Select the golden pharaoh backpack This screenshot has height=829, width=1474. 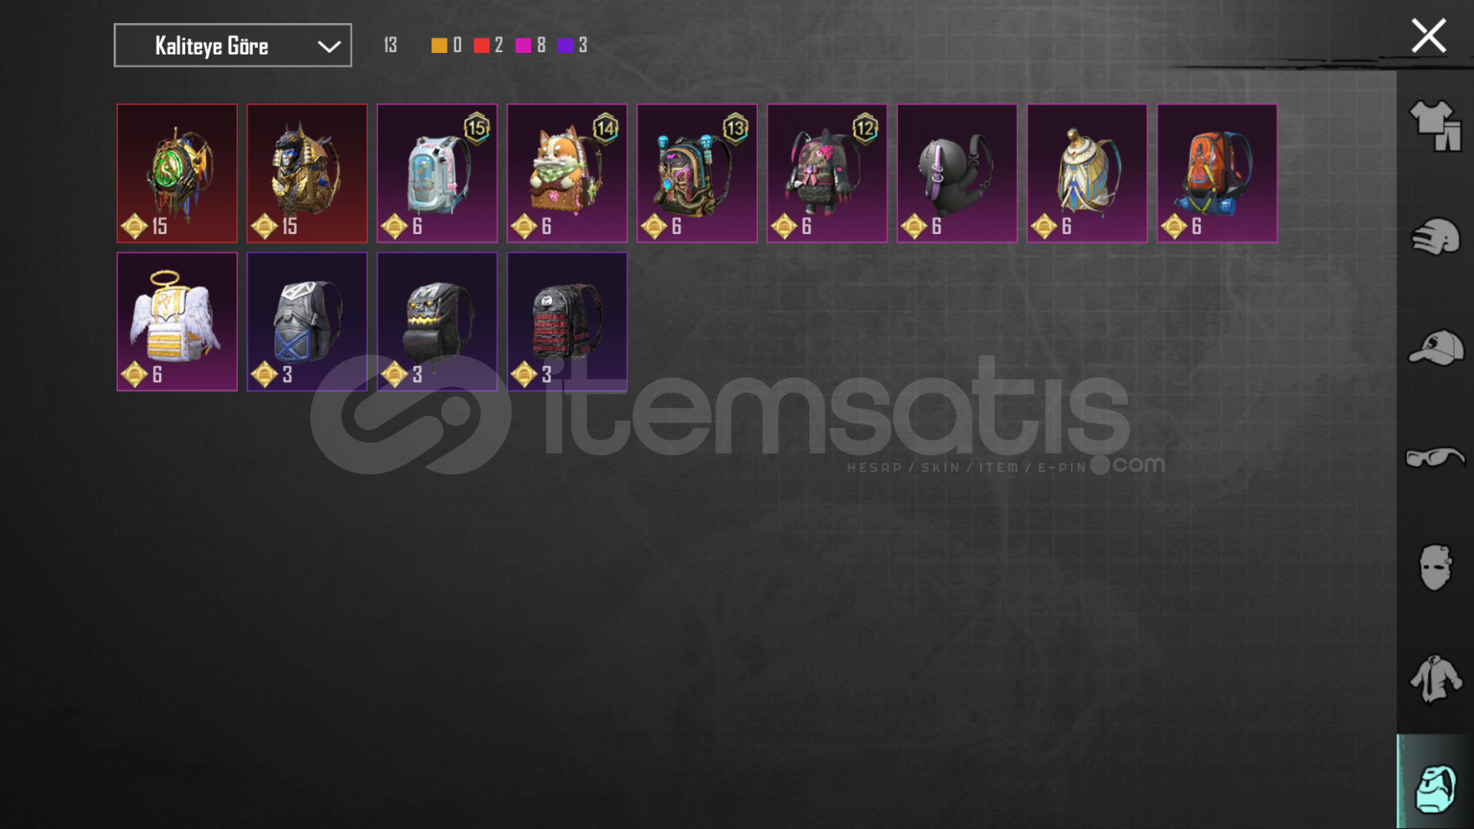point(307,173)
